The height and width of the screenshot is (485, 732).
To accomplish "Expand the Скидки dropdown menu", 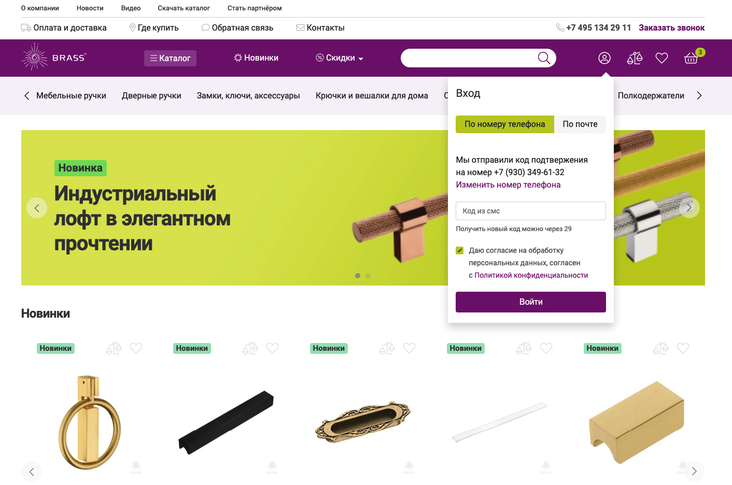I will [x=340, y=58].
